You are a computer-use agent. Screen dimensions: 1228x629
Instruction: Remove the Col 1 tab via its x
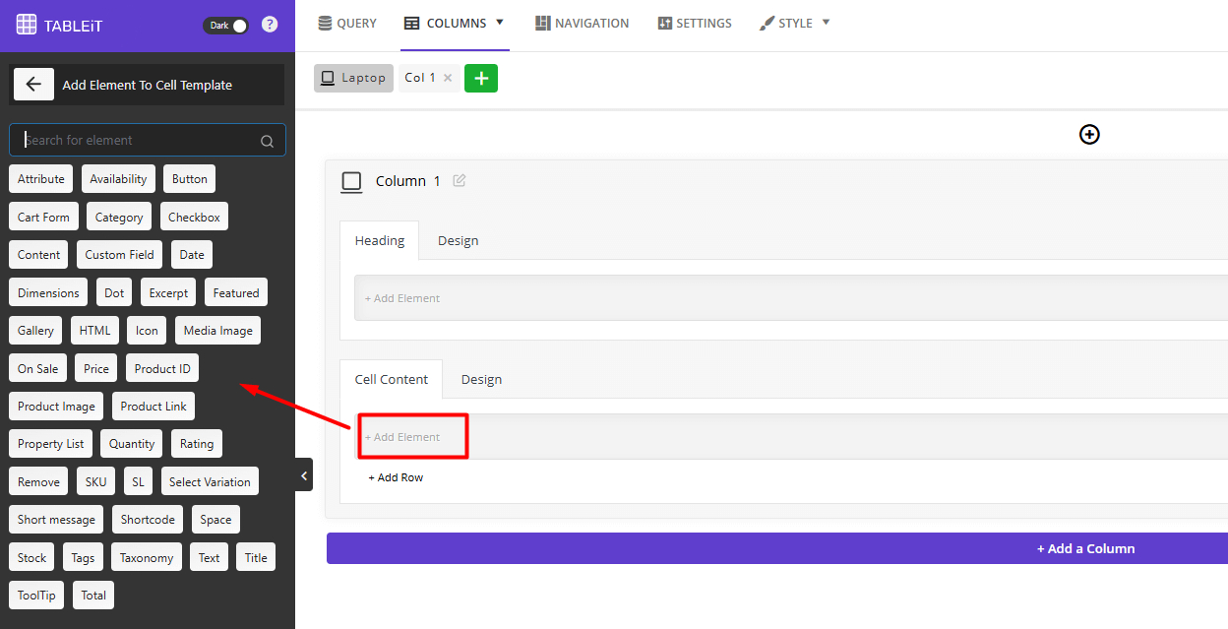click(448, 77)
